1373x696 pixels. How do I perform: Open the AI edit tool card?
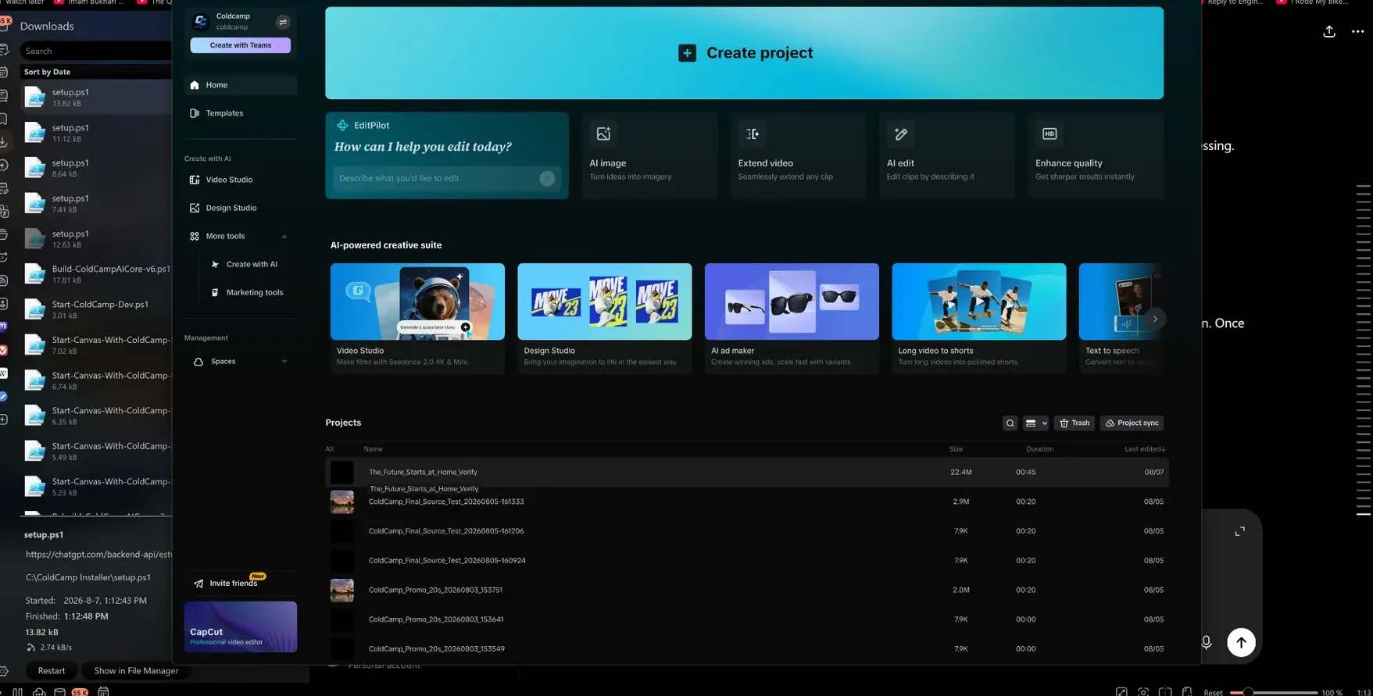[x=946, y=155]
